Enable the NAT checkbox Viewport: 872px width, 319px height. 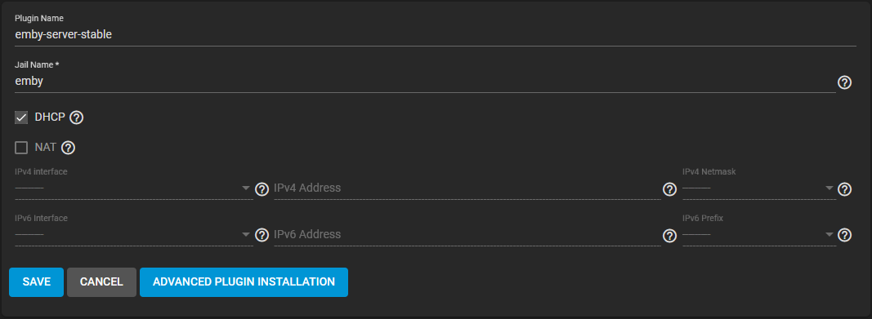[x=21, y=148]
